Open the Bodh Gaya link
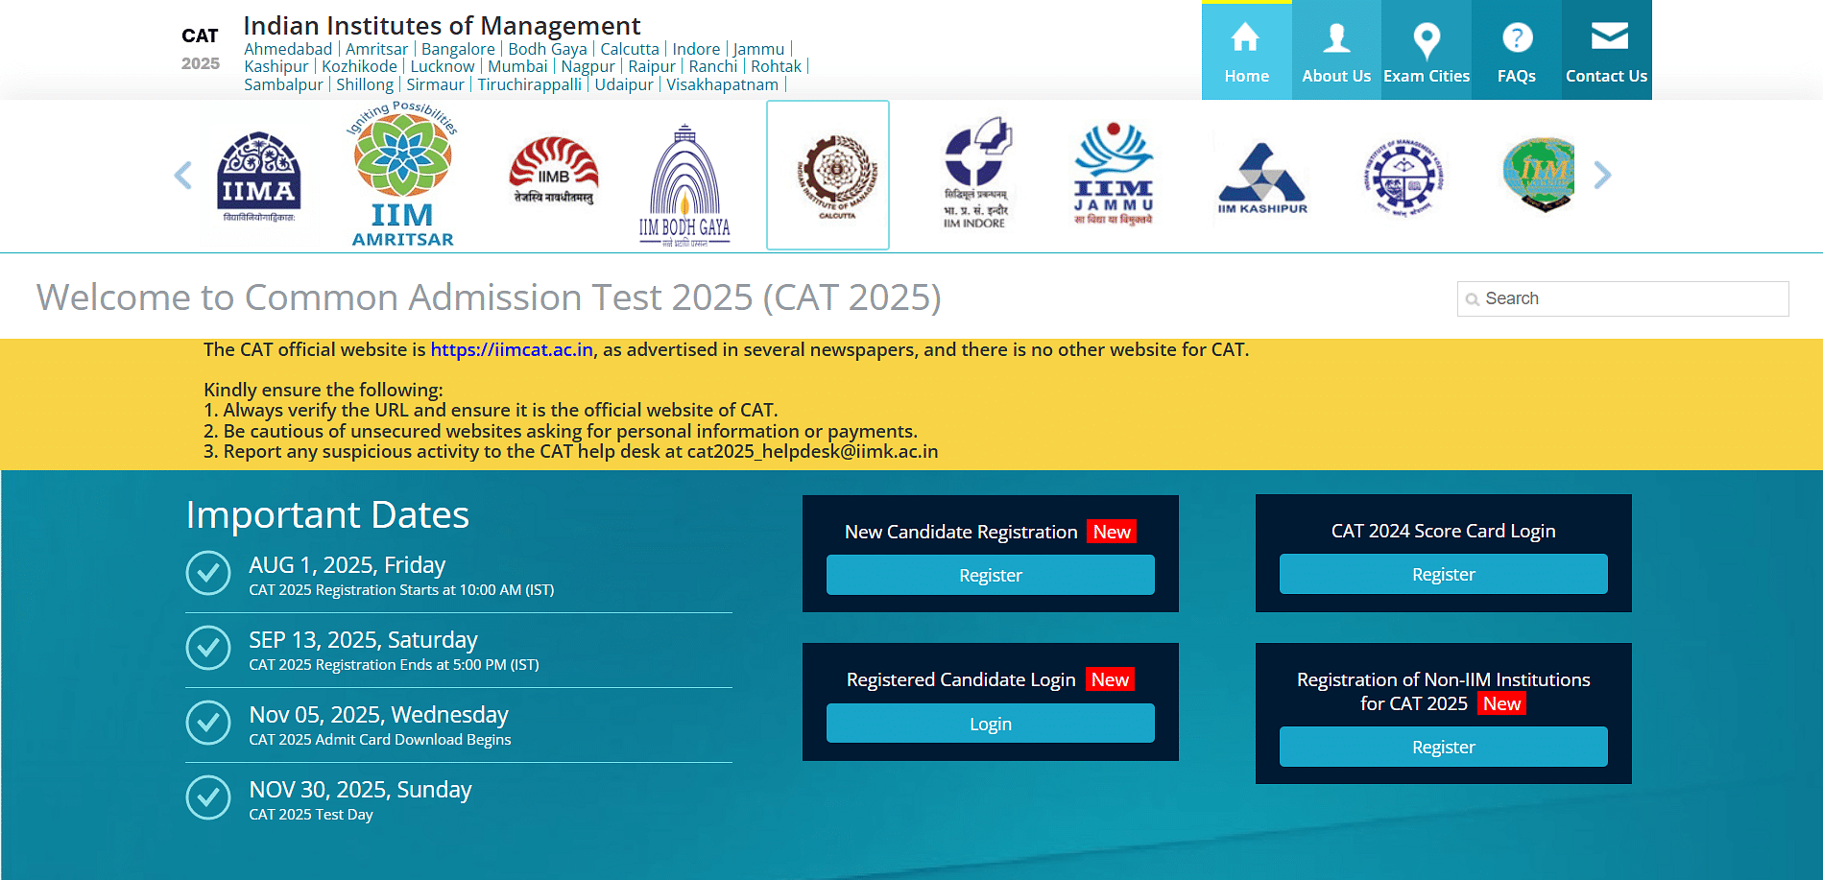1823x880 pixels. click(x=547, y=49)
